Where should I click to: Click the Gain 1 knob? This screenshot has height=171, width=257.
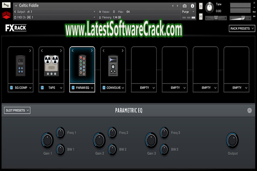[x=47, y=140]
